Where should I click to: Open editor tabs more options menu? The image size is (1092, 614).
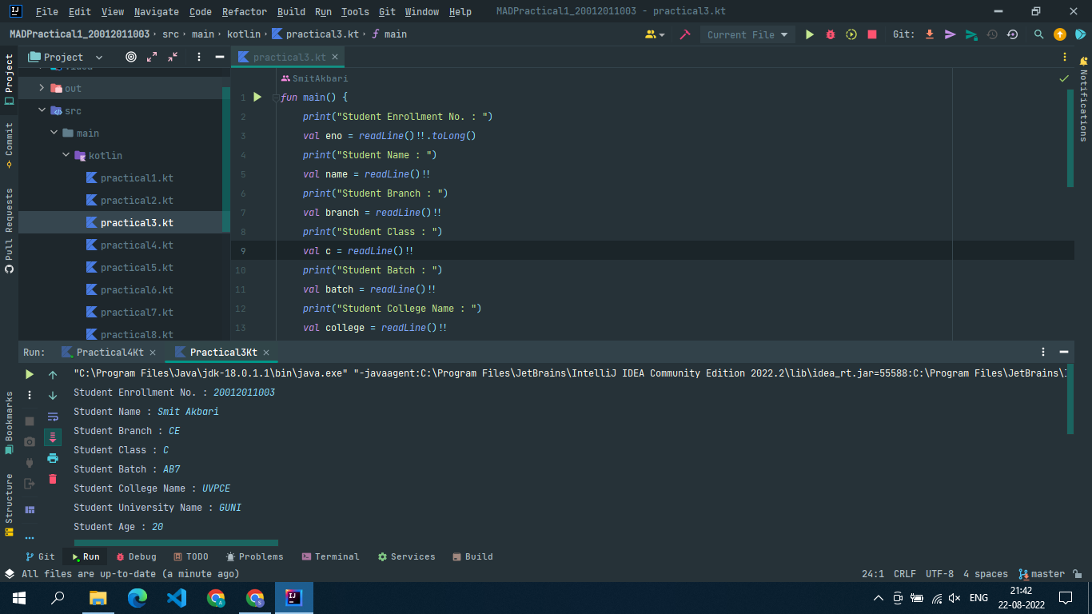1064,57
